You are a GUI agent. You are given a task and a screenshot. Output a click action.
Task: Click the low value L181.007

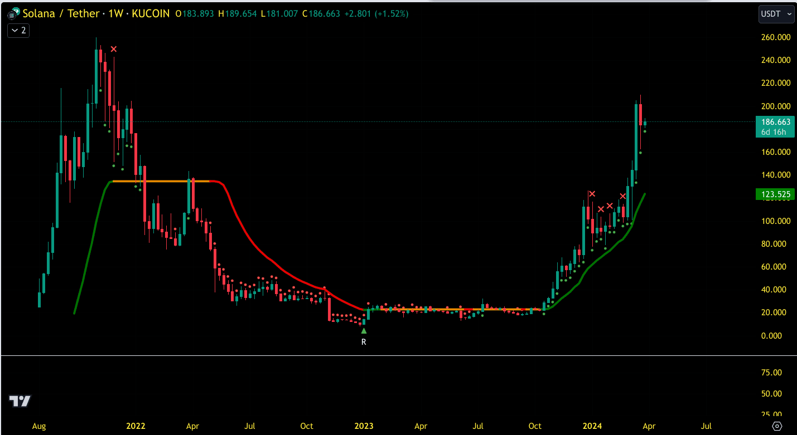279,13
